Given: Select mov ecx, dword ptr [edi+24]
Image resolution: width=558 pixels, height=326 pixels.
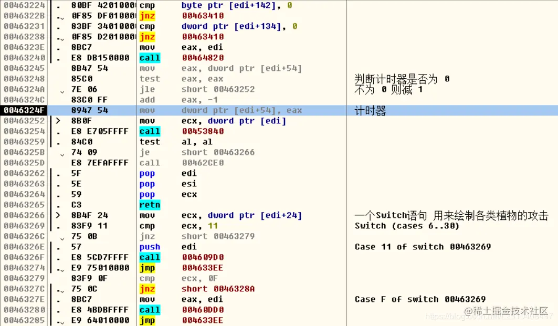Looking at the screenshot, I should [220, 215].
